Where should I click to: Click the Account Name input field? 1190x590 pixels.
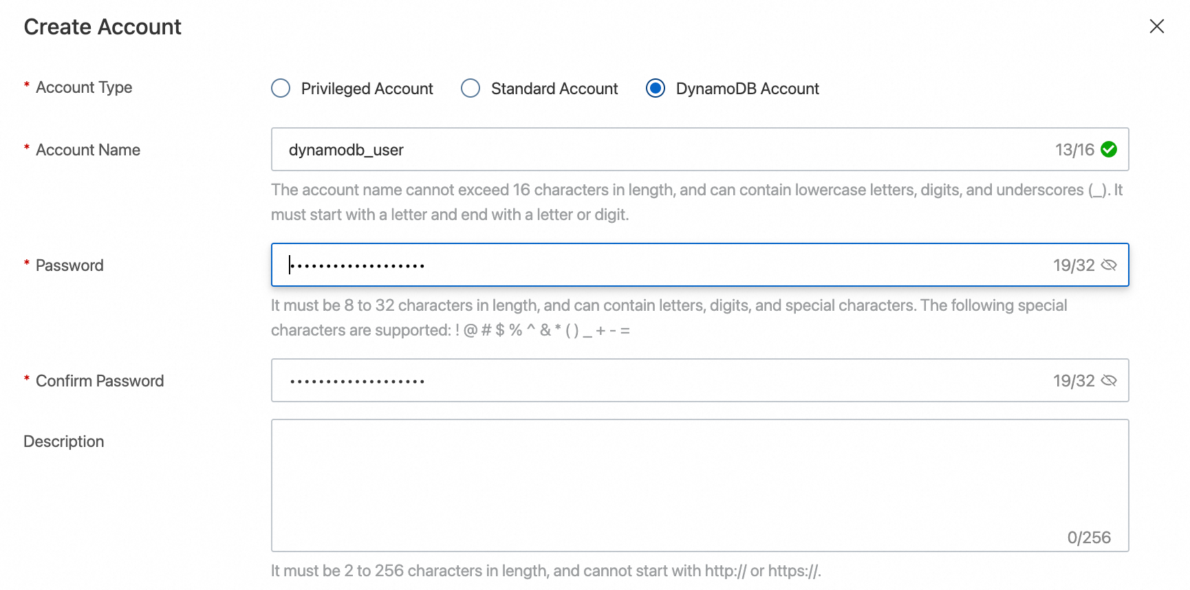click(660, 149)
